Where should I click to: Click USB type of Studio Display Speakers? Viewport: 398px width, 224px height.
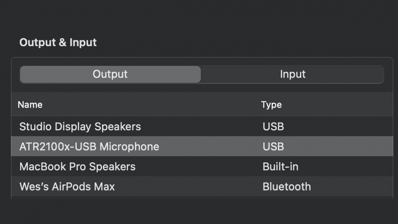273,127
